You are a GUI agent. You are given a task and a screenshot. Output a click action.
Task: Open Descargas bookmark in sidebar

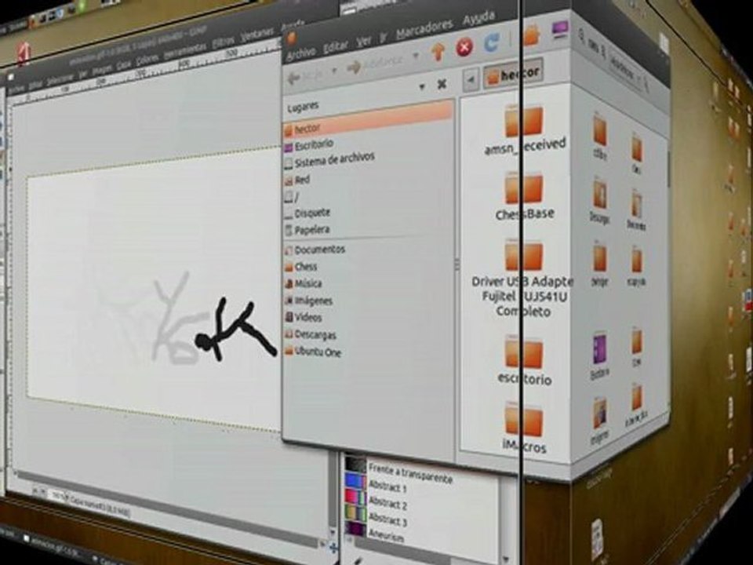coord(311,334)
